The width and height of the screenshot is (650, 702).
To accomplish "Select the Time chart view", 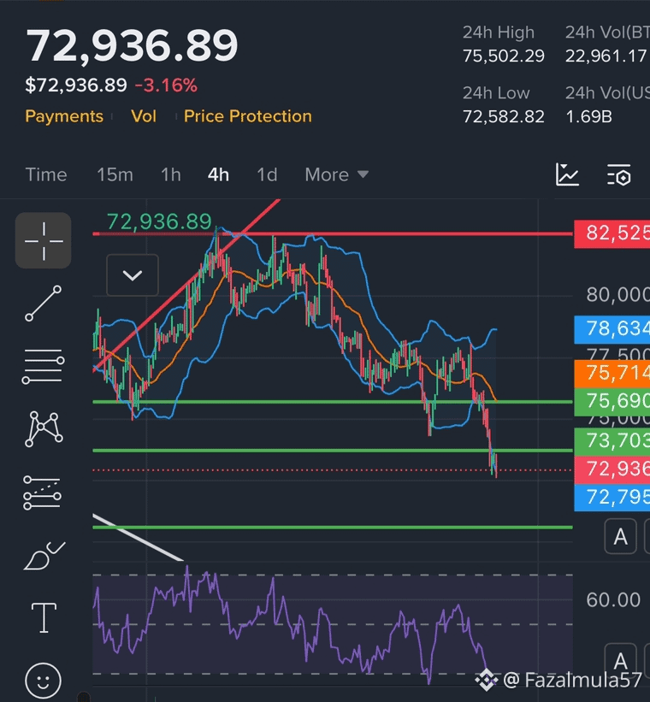I will pyautogui.click(x=46, y=174).
